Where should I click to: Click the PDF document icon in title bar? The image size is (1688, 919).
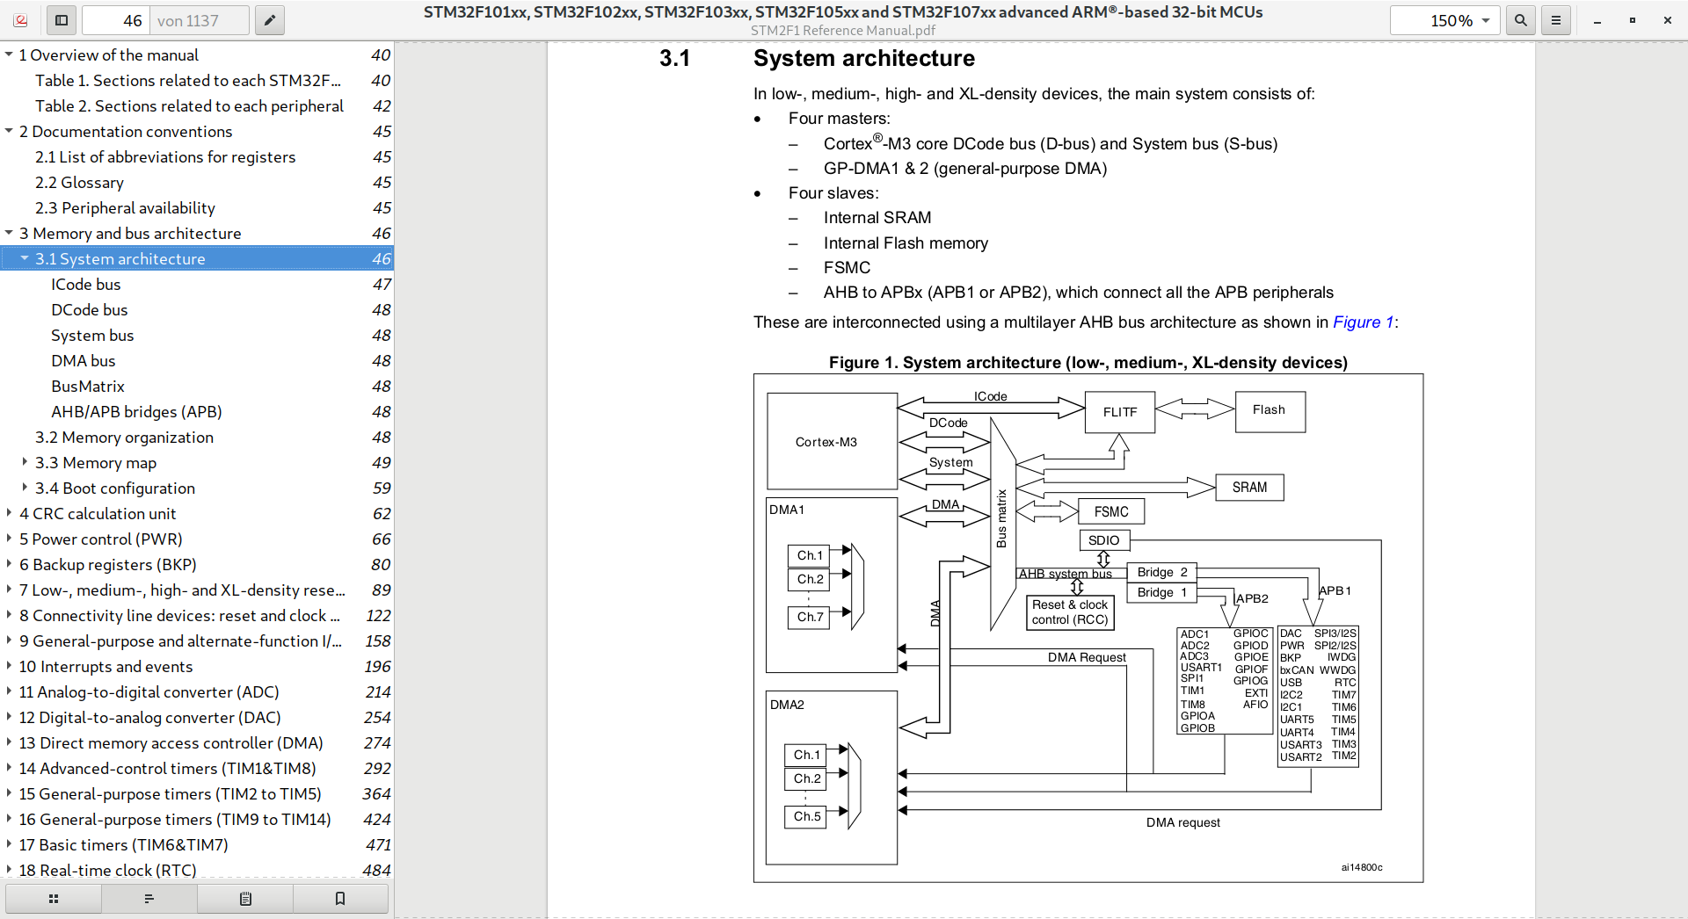[x=21, y=20]
